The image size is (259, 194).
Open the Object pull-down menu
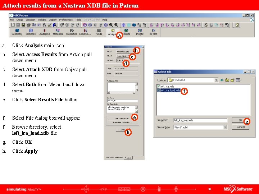(123, 56)
